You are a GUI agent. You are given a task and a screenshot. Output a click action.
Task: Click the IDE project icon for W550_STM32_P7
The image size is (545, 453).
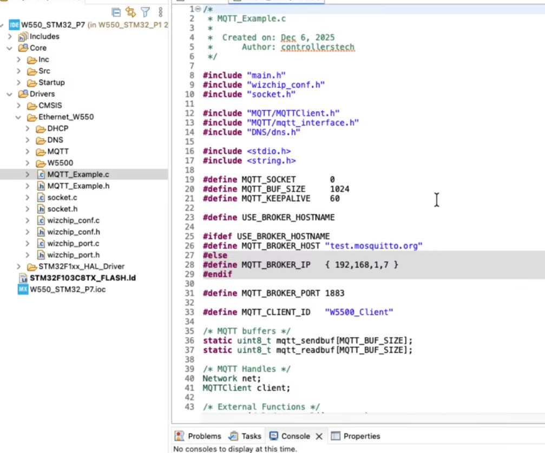(14, 25)
